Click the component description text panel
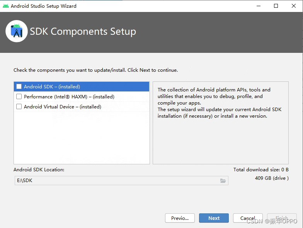This screenshot has height=228, width=303. tap(220, 123)
